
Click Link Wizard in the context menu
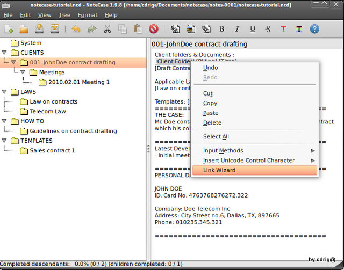click(255, 170)
